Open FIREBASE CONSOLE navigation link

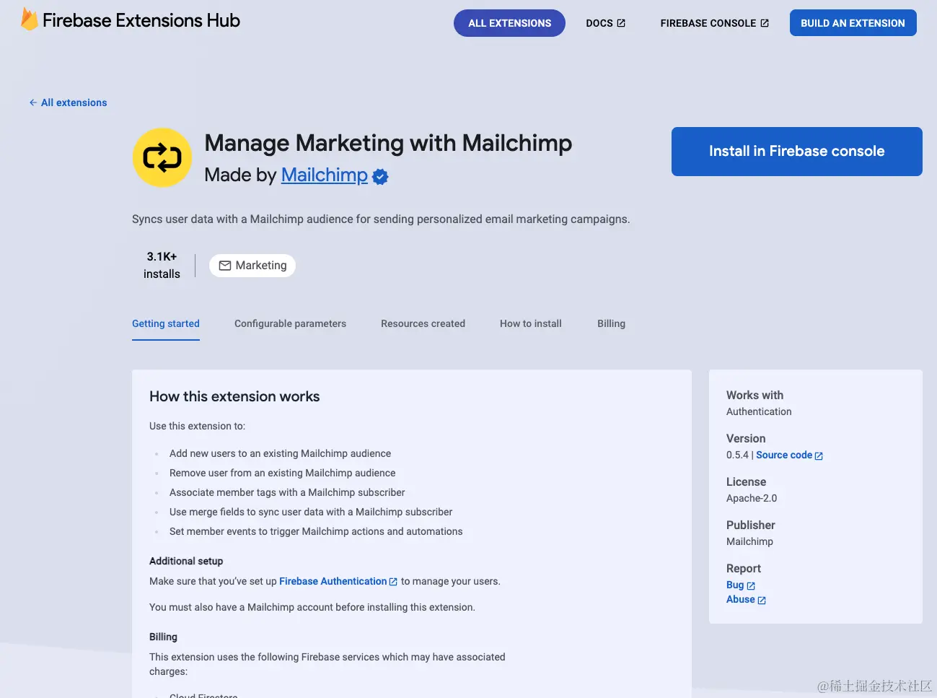coord(714,23)
